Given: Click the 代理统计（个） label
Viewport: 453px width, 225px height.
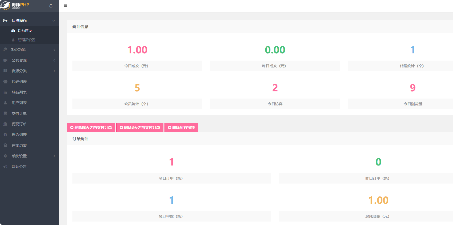Looking at the screenshot, I should click(411, 66).
